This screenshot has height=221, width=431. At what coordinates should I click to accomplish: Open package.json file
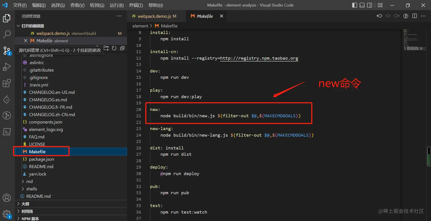[x=71, y=159]
